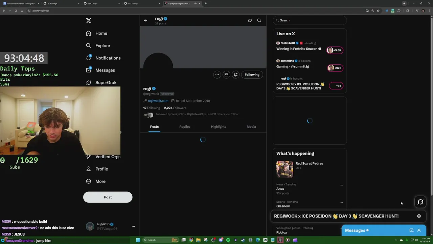This screenshot has height=244, width=433.
Task: Bookmark this page with star icon
Action: tap(378, 11)
